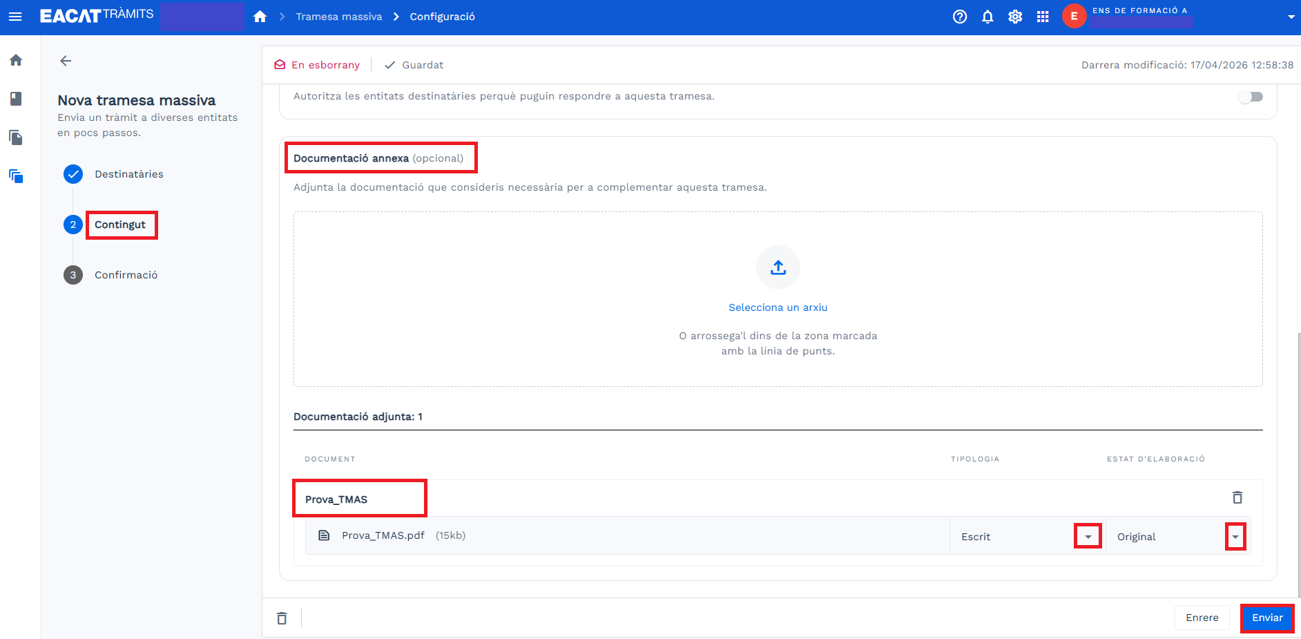The width and height of the screenshot is (1301, 639).
Task: Click the back arrow above Nova tramesa massiva
Action: (x=66, y=61)
